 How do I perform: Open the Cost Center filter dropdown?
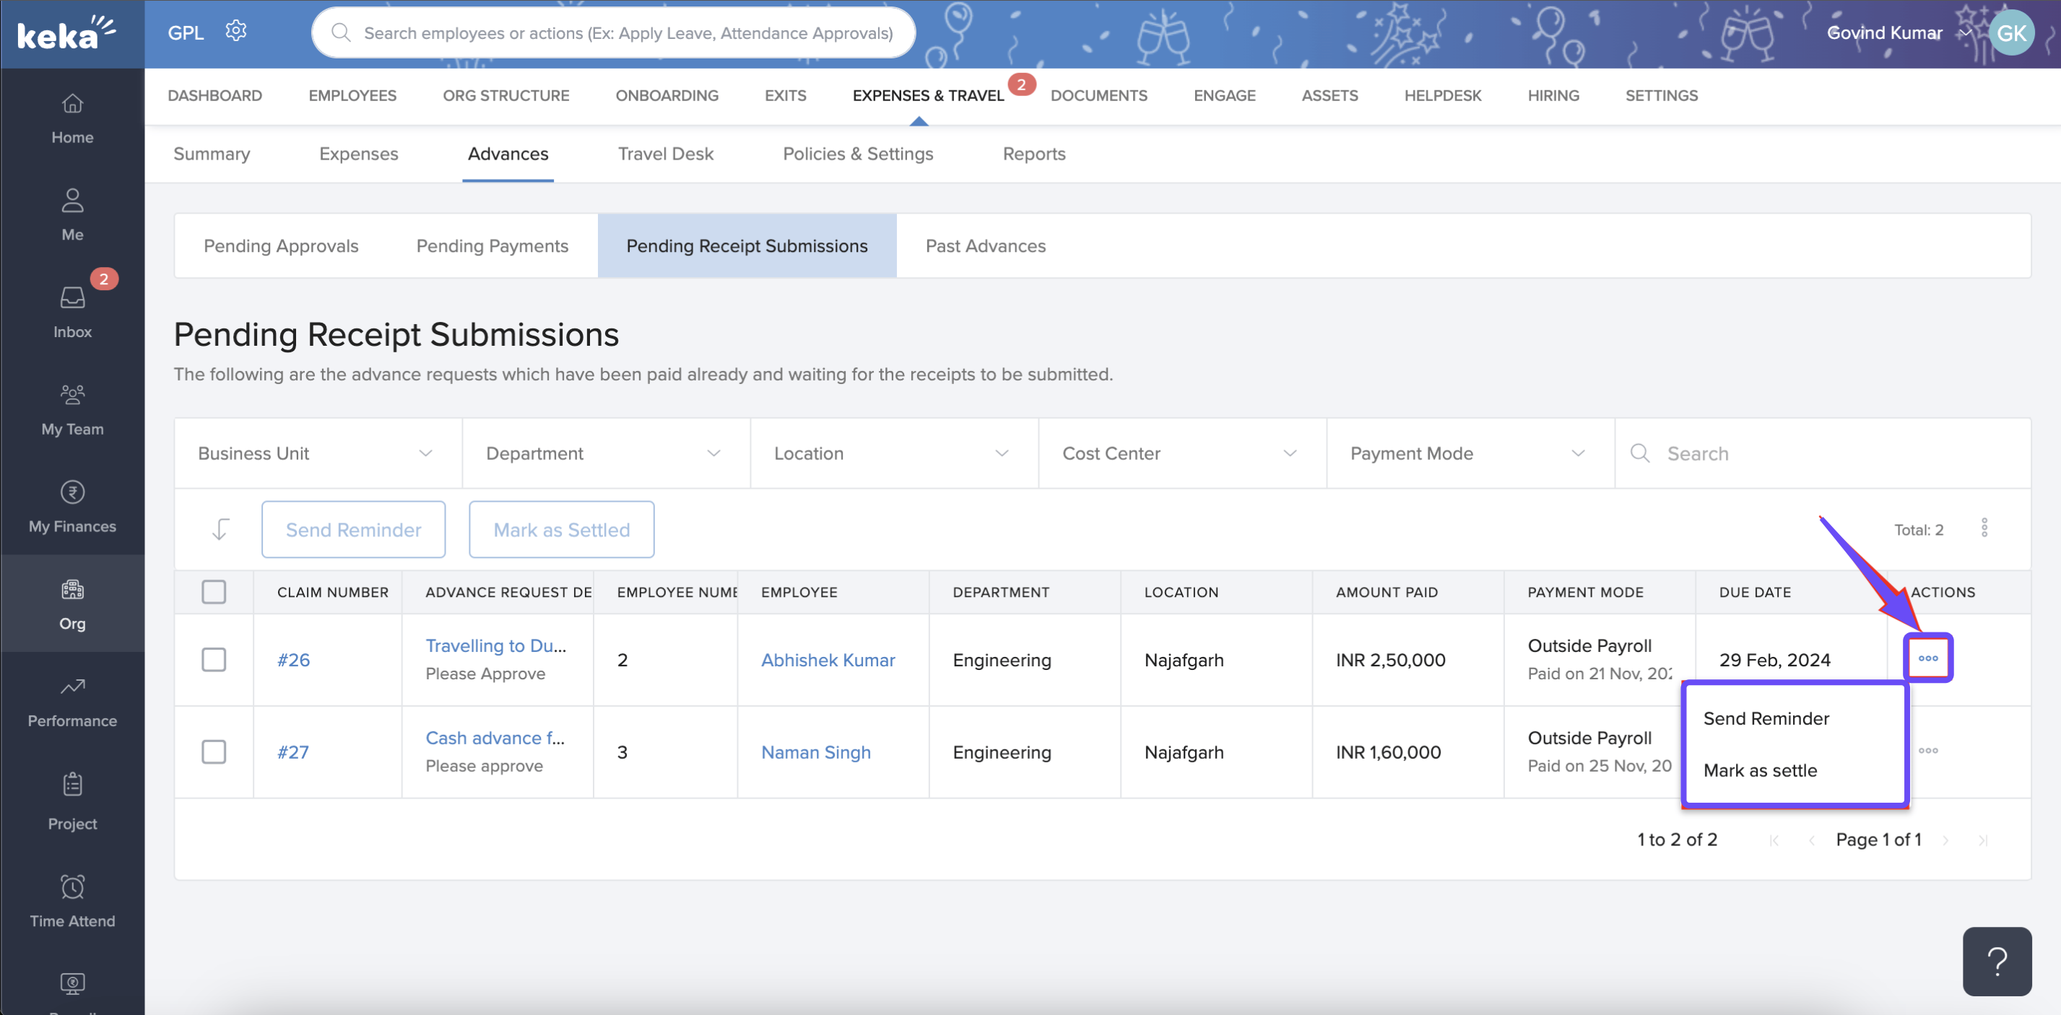1181,453
